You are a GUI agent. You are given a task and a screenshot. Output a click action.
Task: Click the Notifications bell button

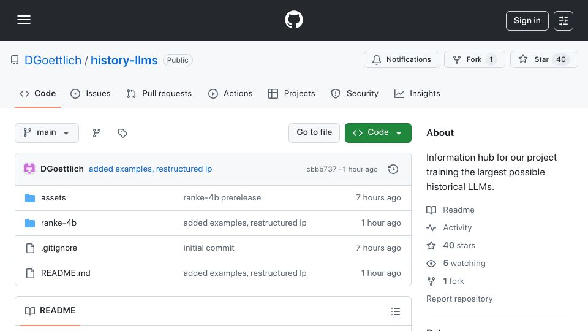(x=401, y=59)
